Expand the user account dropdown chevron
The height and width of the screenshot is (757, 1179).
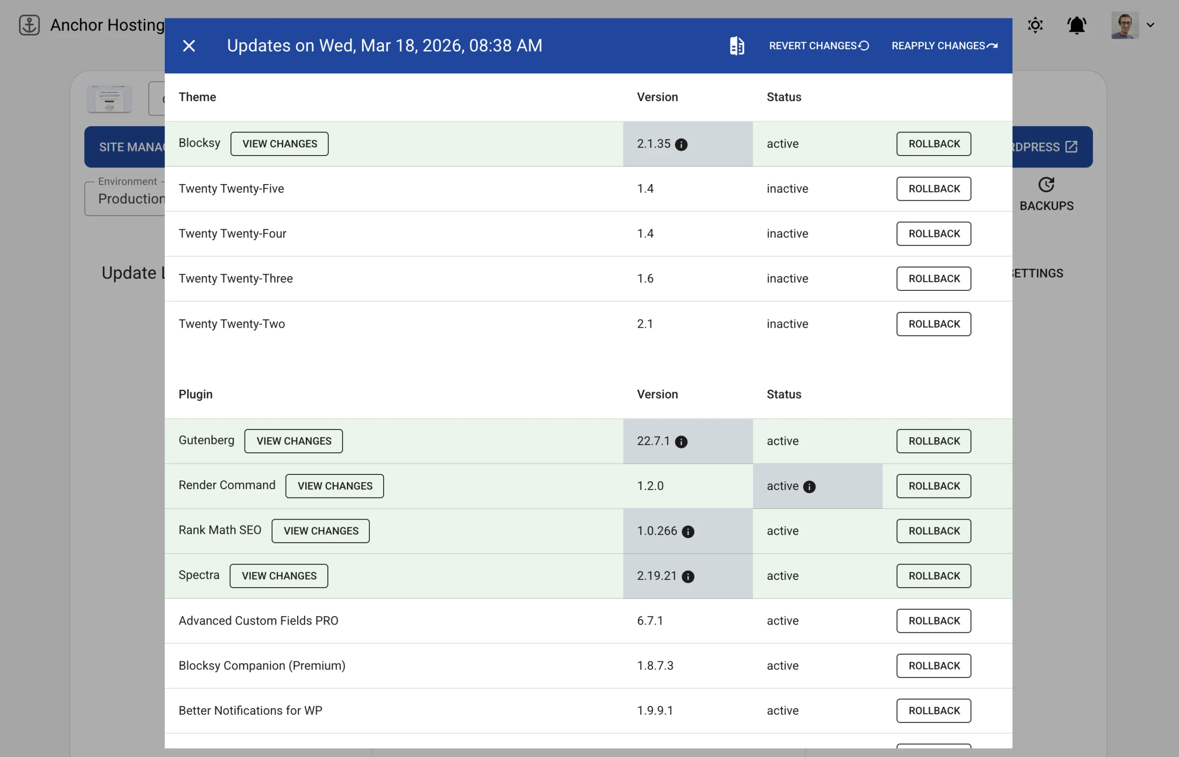pos(1150,25)
